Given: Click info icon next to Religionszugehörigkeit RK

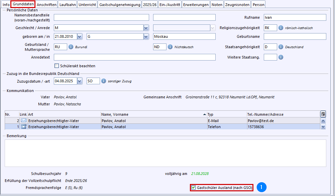Looking at the screenshot, I should pyautogui.click(x=281, y=28).
